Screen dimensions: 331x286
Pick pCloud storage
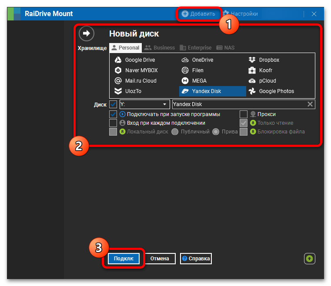click(262, 81)
